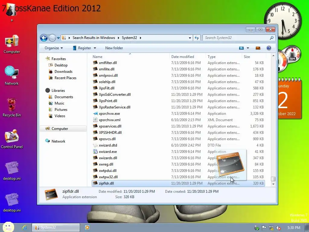
Task: Select the xmlfilter.dll file icon
Action: click(x=95, y=63)
